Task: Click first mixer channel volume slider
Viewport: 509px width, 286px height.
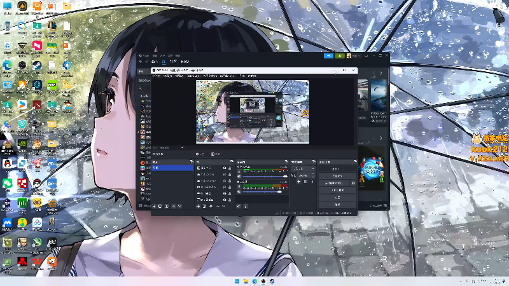Action: [x=265, y=177]
